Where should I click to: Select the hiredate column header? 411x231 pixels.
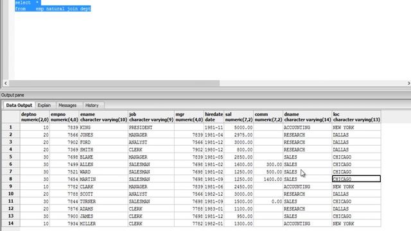click(214, 117)
